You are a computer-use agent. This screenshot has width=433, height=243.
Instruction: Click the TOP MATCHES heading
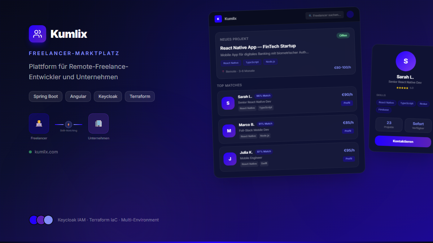(x=229, y=85)
